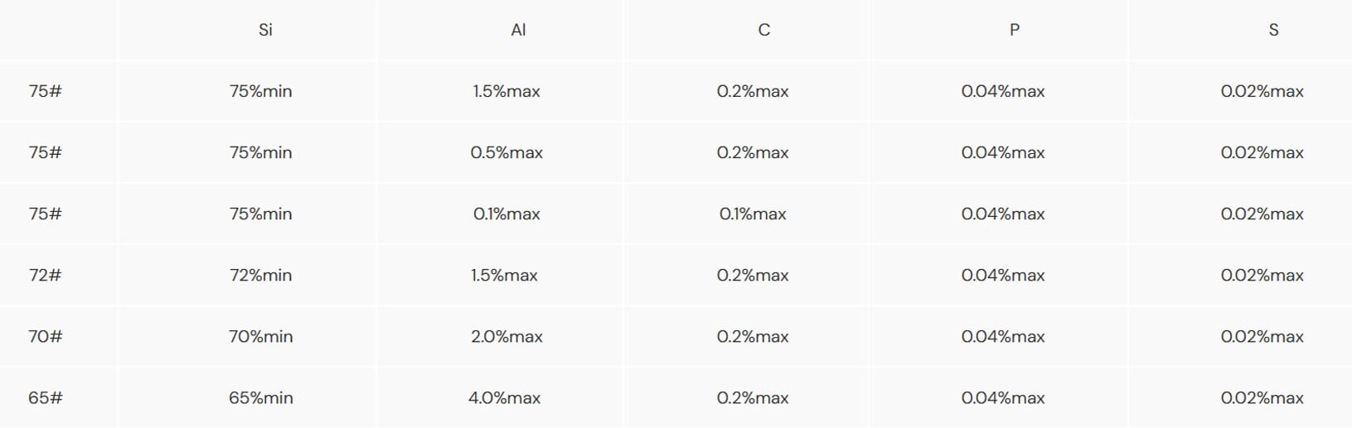Select the 0.2%max cell in 65# row
Screen dimensions: 1352x428
point(753,397)
